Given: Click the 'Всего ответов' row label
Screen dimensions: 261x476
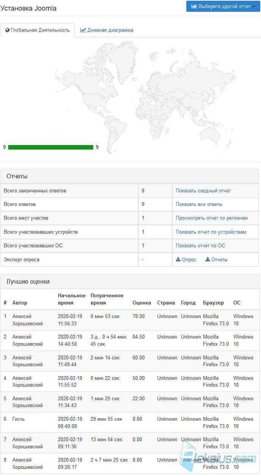Looking at the screenshot, I should tap(20, 204).
